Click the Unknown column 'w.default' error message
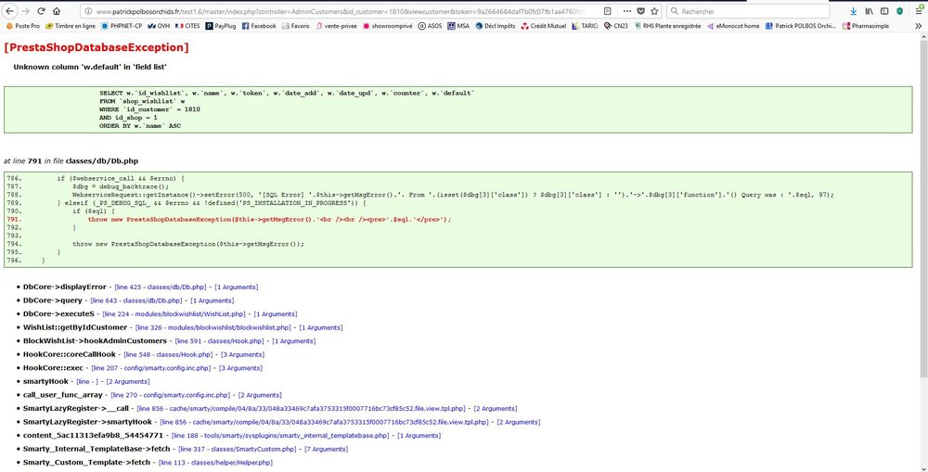 pos(90,67)
